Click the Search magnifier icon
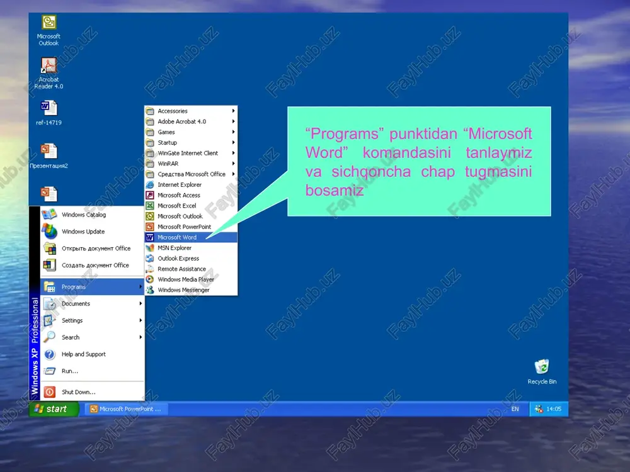630x472 pixels. (49, 337)
